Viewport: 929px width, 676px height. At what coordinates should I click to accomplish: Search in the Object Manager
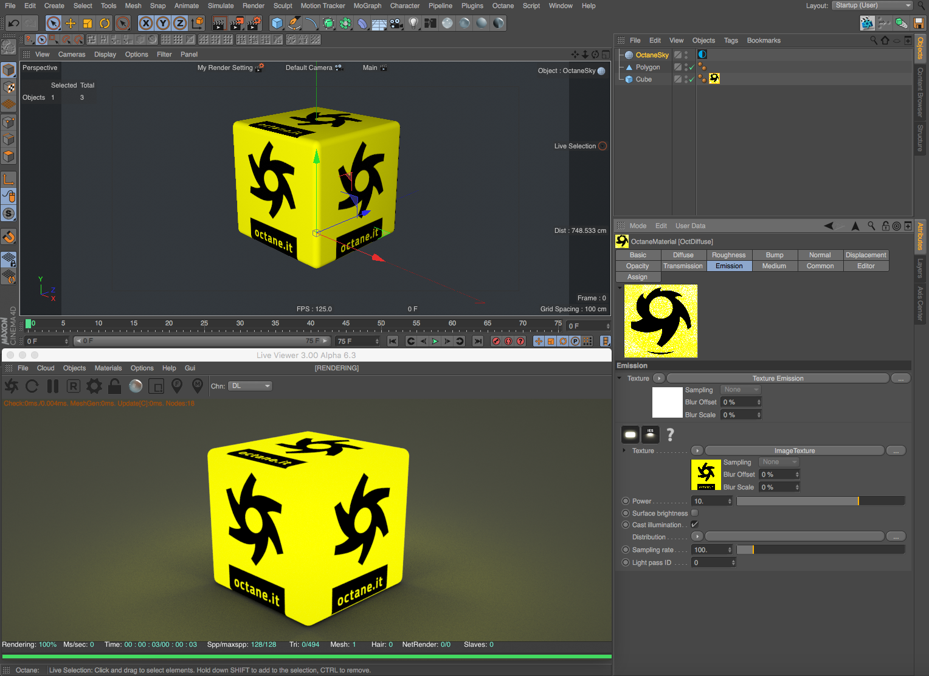(x=874, y=41)
